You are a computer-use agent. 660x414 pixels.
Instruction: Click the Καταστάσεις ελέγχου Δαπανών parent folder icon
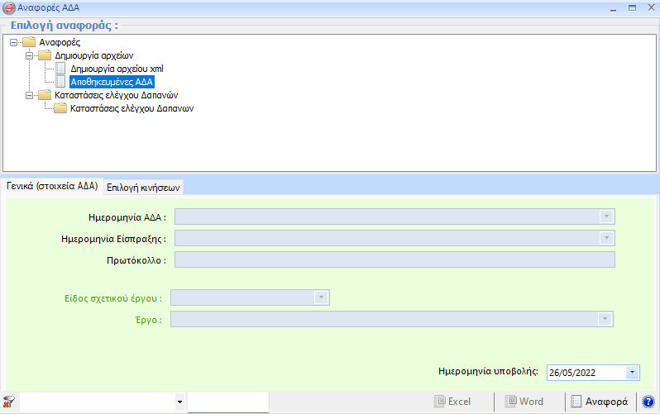coord(45,95)
